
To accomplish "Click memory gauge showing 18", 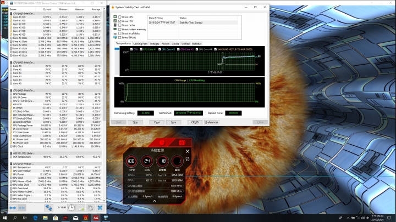I will (162, 161).
